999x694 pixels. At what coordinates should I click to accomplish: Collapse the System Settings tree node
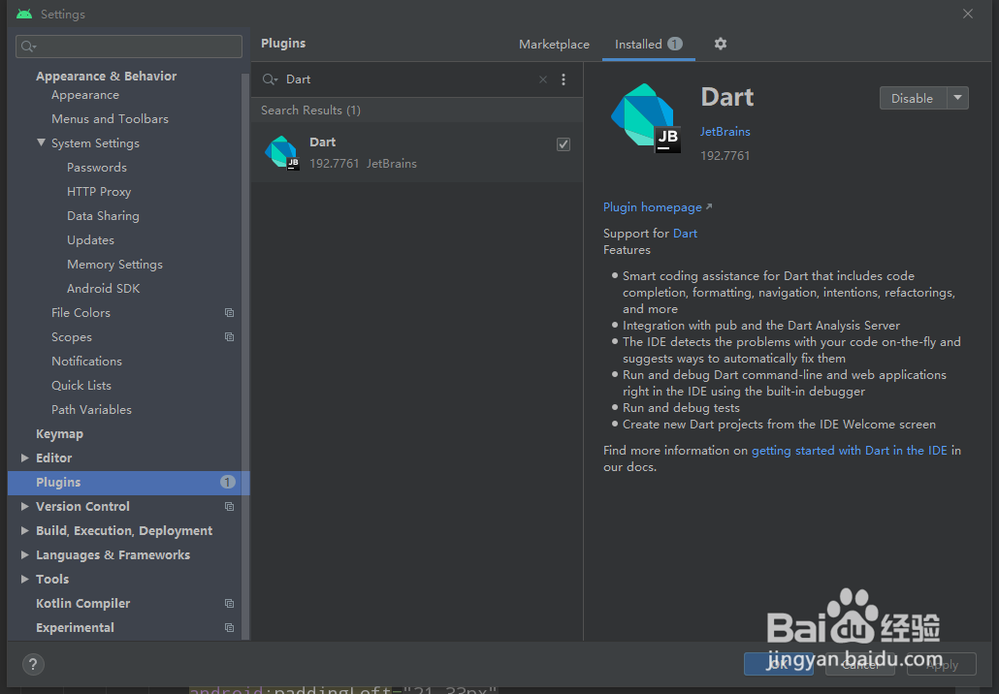(x=41, y=142)
